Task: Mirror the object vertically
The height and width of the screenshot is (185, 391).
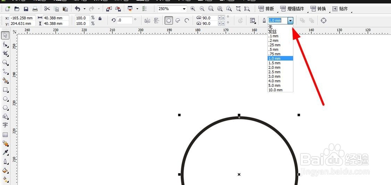Action: 156,21
